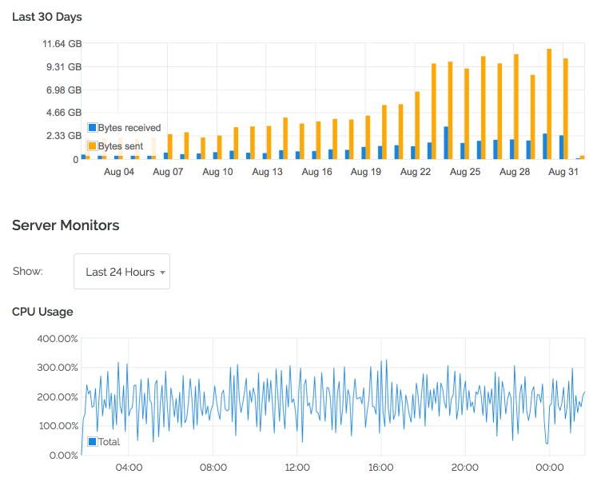Screen dimensions: 609x478
Task: Click the 4.66 GB axis label
Action: pyautogui.click(x=64, y=113)
